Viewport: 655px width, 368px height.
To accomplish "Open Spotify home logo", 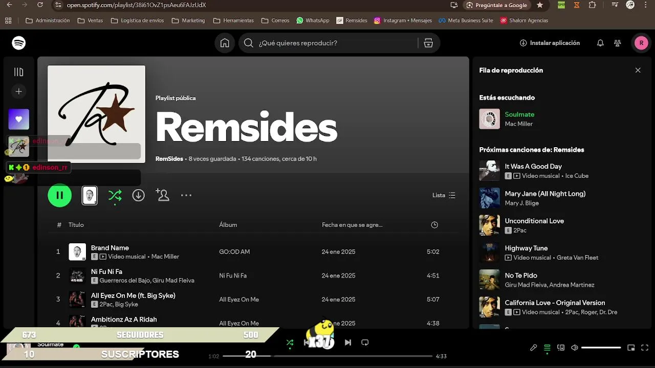I will pos(19,43).
